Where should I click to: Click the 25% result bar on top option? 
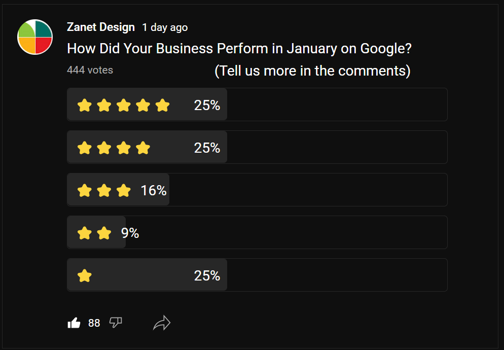click(x=206, y=105)
